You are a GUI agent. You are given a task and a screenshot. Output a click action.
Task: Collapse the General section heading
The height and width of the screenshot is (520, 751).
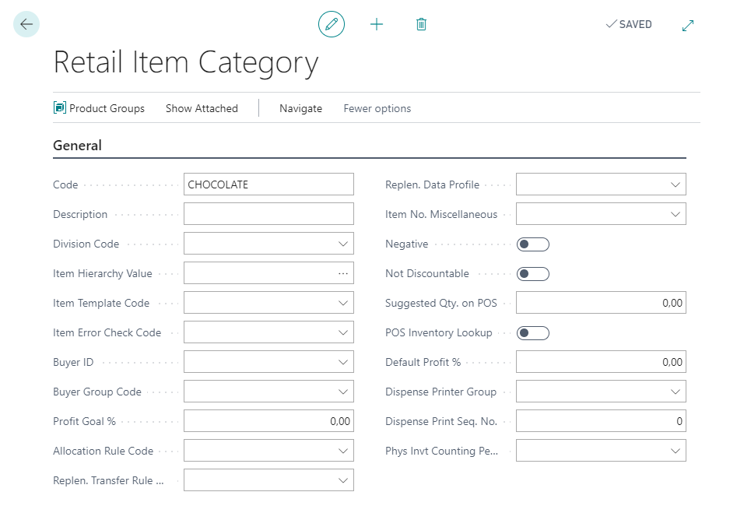coord(77,145)
